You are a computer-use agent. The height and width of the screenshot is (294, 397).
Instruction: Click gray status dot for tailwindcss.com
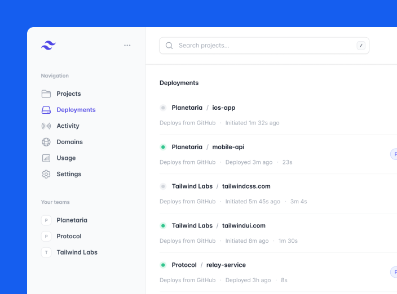(163, 186)
